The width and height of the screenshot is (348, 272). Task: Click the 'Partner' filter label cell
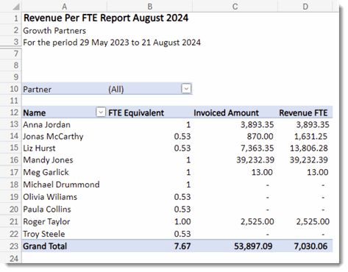click(x=64, y=89)
